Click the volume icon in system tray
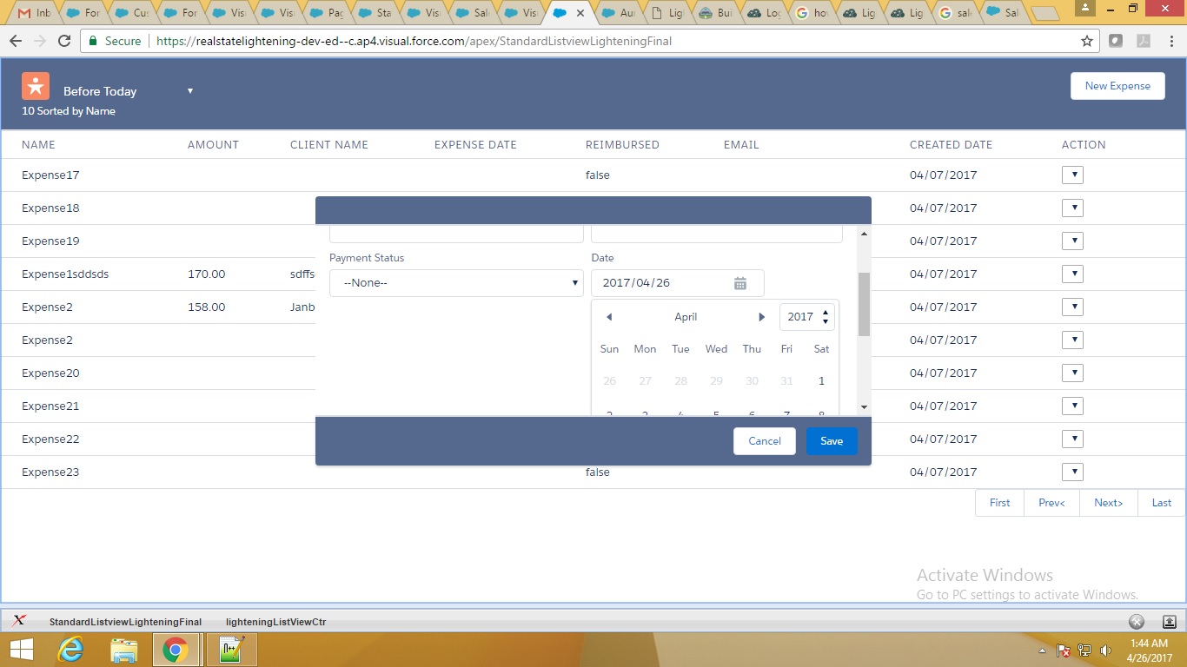The image size is (1187, 667). [x=1105, y=650]
